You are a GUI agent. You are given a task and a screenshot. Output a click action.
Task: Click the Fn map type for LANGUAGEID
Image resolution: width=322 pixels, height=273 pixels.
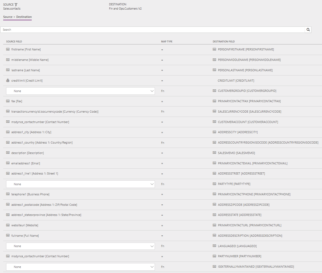pos(163,246)
